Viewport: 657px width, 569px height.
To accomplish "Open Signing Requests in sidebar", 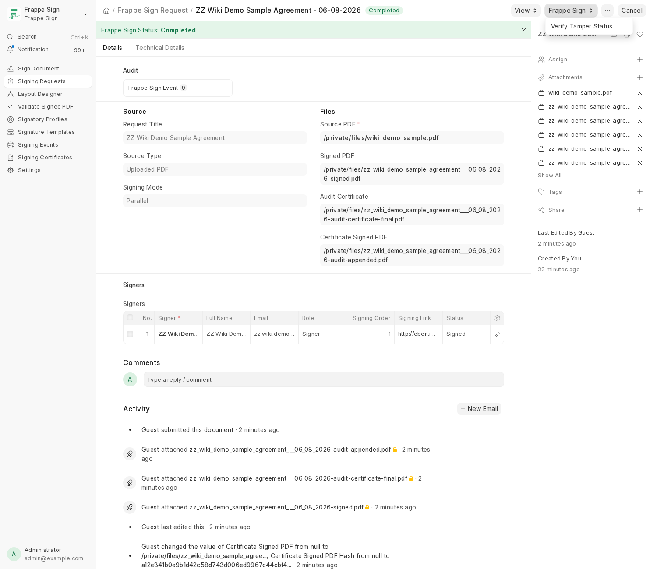I will point(48,81).
